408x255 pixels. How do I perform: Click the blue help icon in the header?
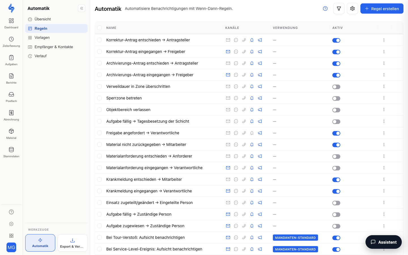tap(325, 8)
